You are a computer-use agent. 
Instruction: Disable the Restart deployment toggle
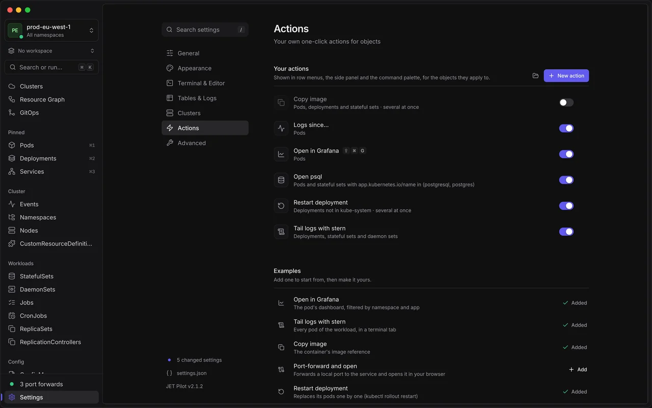[566, 206]
